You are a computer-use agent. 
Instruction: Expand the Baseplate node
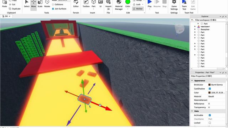195,29
